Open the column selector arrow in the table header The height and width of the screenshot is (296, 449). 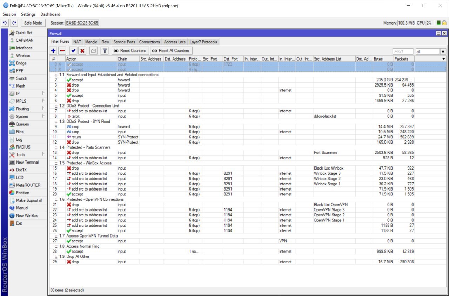tap(444, 59)
